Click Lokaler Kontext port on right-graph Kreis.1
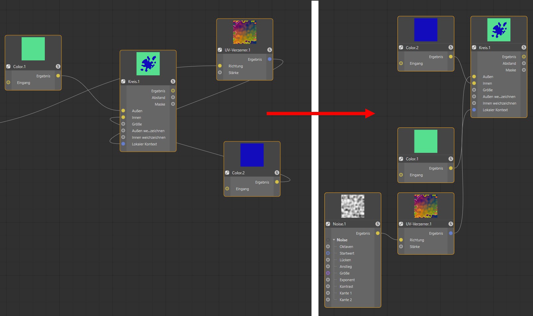533x316 pixels. 474,110
